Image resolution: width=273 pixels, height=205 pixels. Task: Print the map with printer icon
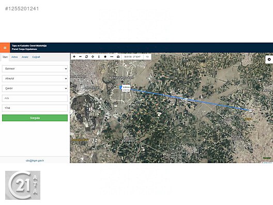point(118,56)
